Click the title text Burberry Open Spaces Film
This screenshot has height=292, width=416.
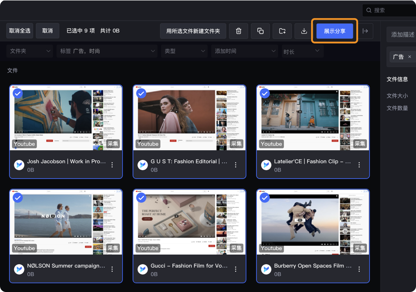(x=313, y=266)
